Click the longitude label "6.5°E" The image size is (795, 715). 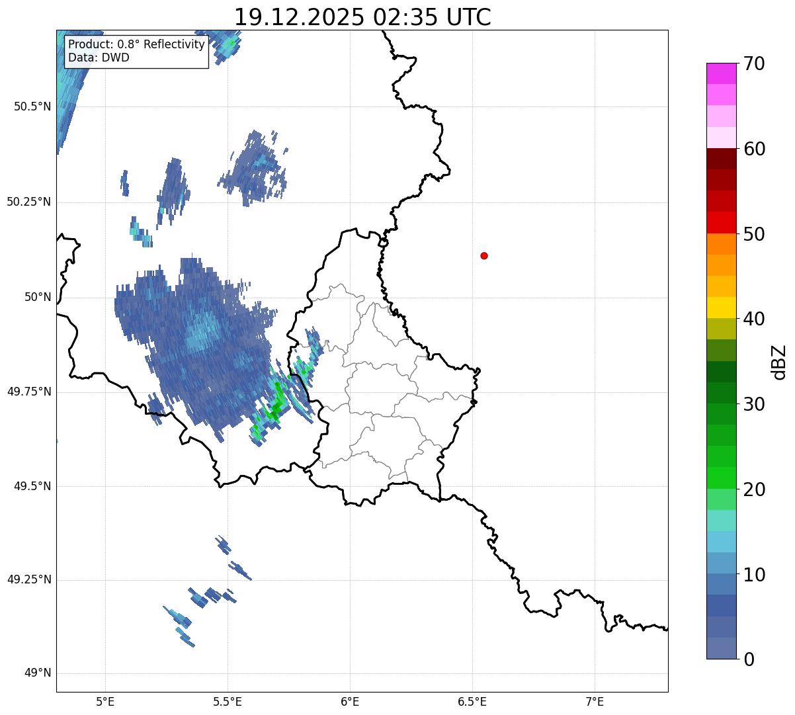tap(473, 701)
